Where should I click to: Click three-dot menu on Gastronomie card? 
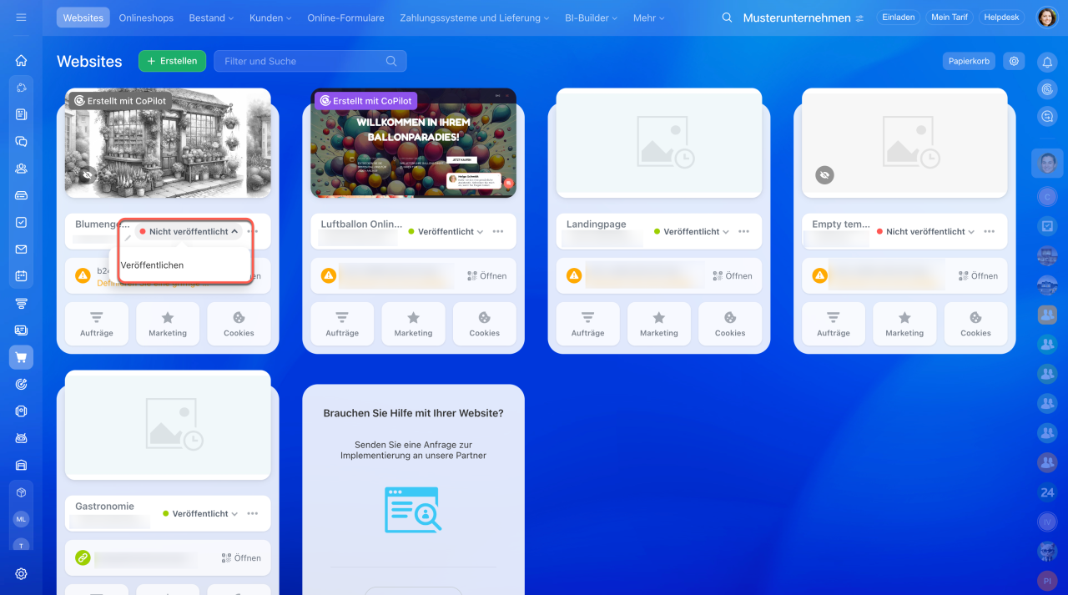click(252, 514)
